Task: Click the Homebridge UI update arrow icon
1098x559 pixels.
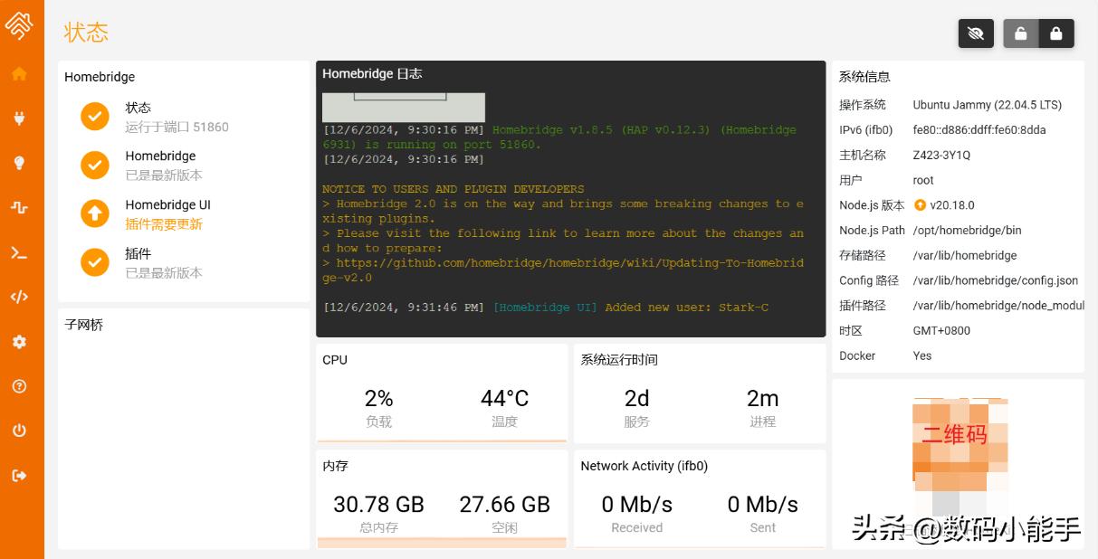Action: coord(95,213)
